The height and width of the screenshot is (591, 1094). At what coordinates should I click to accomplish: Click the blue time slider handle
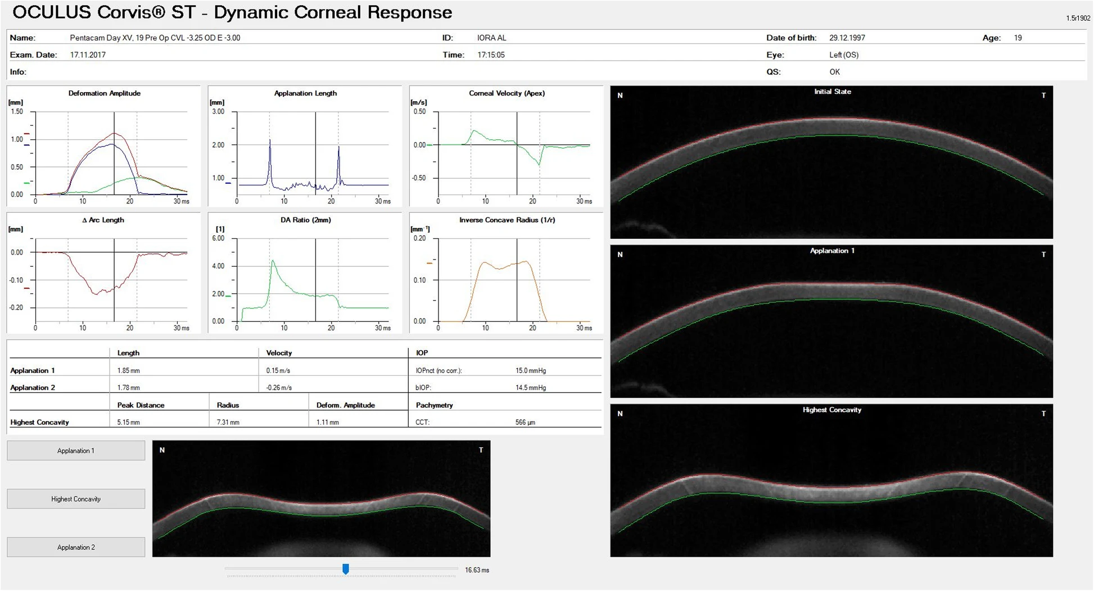346,570
